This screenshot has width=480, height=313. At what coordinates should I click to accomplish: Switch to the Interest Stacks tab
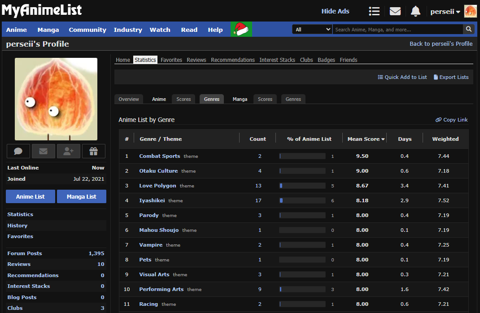277,60
